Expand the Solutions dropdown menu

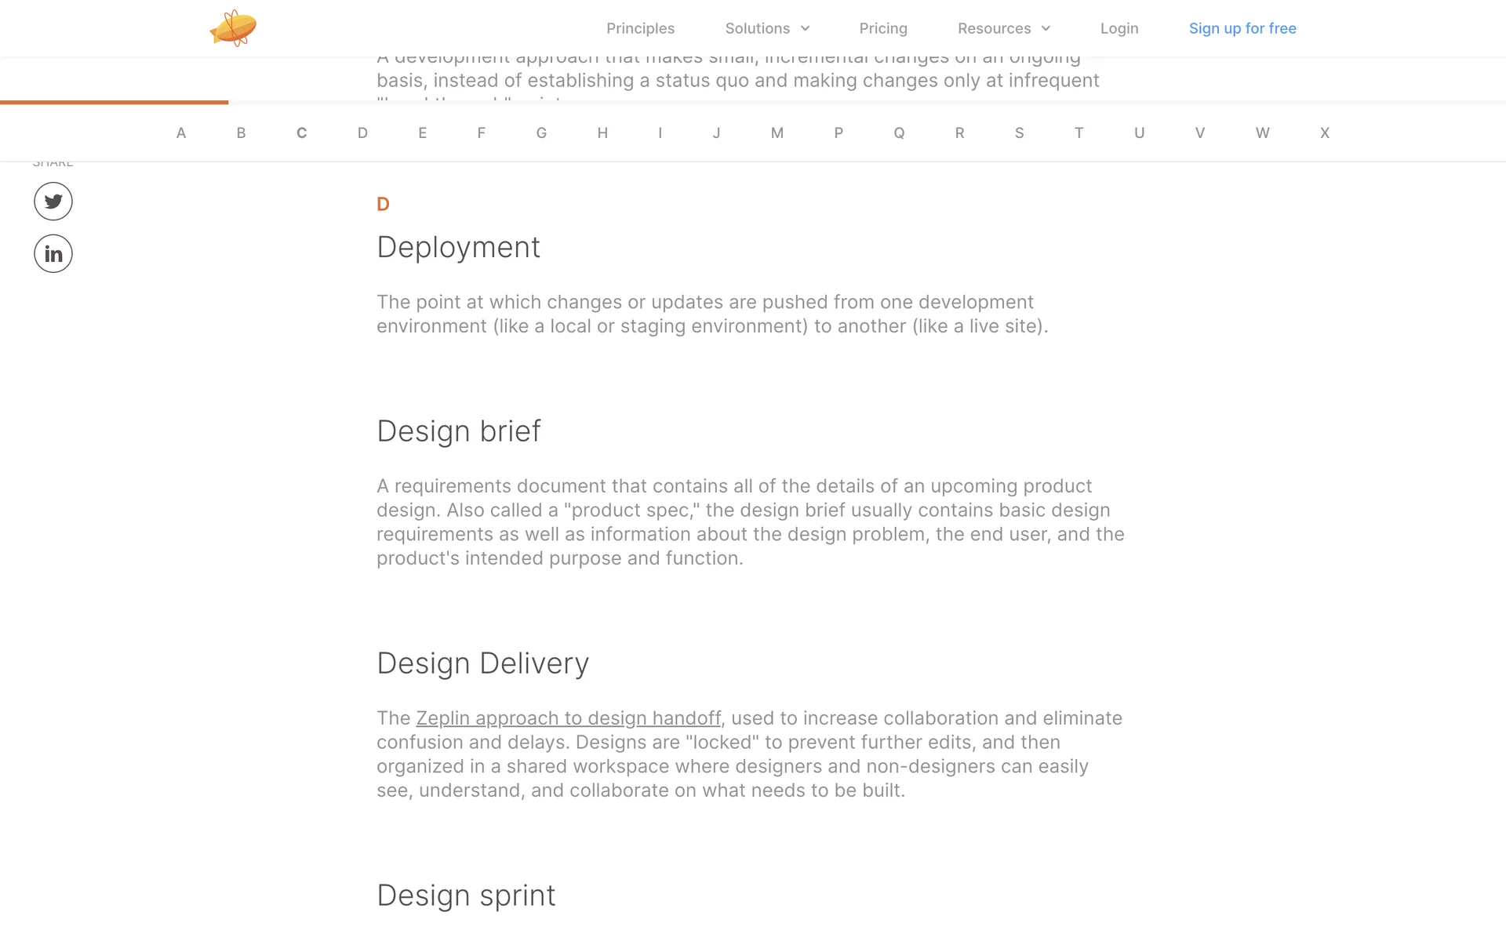[766, 28]
